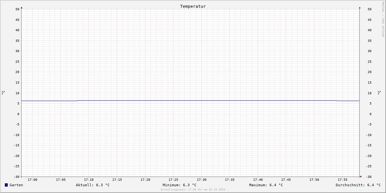Image resolution: width=386 pixels, height=193 pixels.
Task: Click the red arrow at the x-axis end
Action: point(361,177)
